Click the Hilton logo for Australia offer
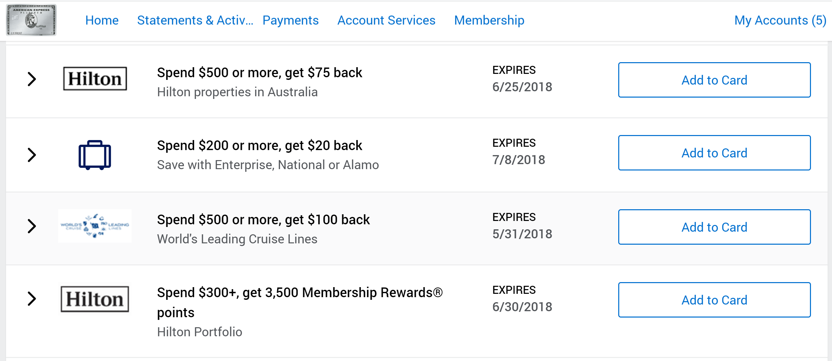Viewport: 832px width, 361px height. [x=95, y=79]
